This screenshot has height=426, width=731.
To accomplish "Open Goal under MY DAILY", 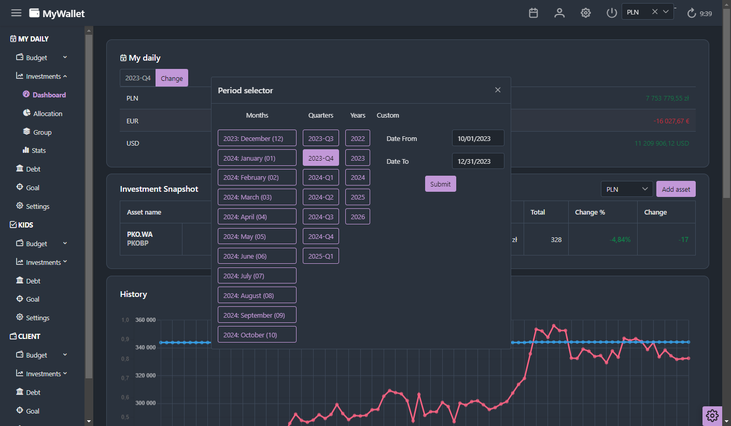I will (28, 188).
